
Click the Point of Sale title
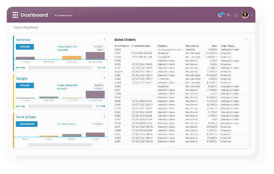tap(26, 117)
